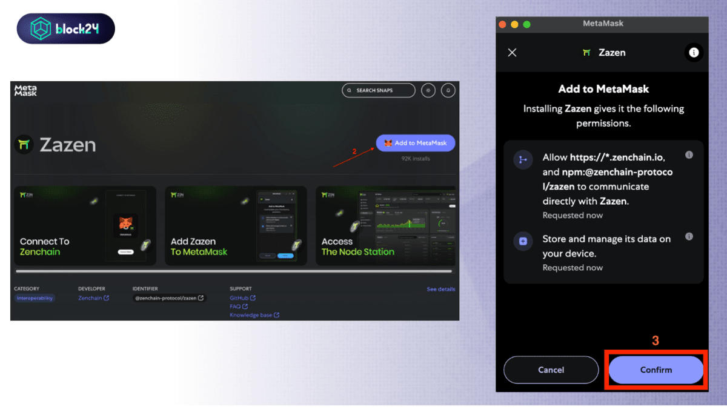Viewport: 727px width, 409px height.
Task: Open the Zenchain developer link
Action: [x=93, y=298]
